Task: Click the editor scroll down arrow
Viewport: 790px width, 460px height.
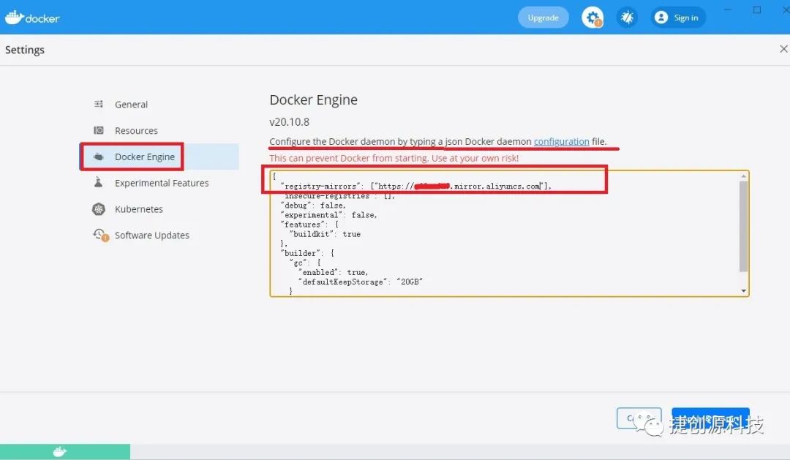Action: coord(744,291)
